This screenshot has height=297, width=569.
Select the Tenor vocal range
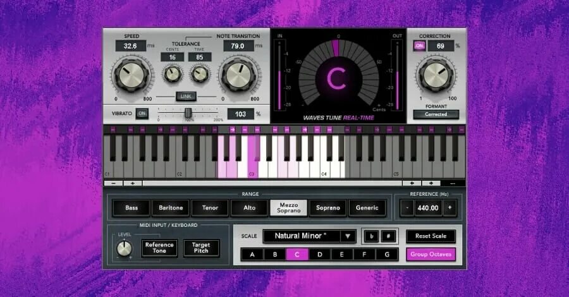click(x=210, y=208)
